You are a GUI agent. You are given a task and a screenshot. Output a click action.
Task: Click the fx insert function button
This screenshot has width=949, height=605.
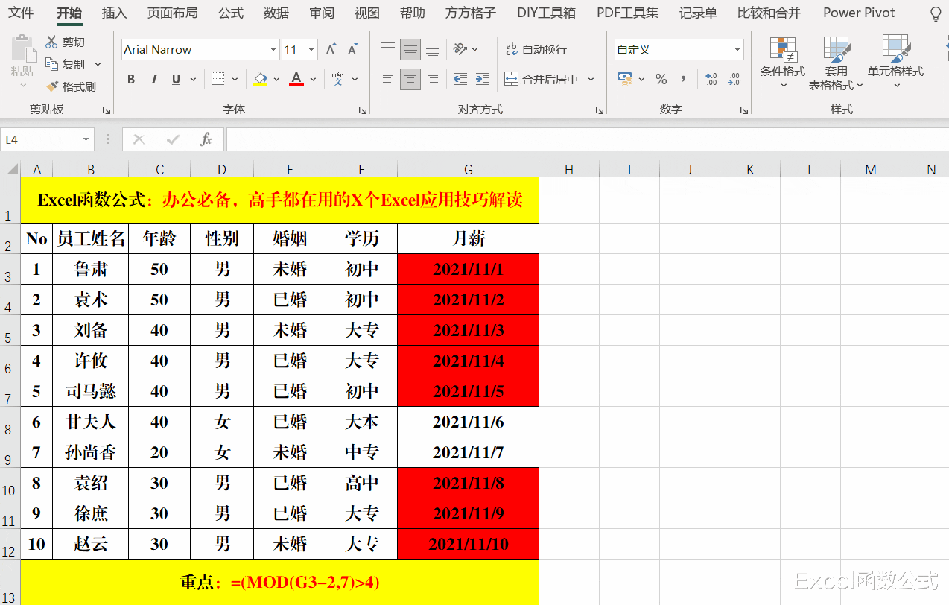[206, 139]
